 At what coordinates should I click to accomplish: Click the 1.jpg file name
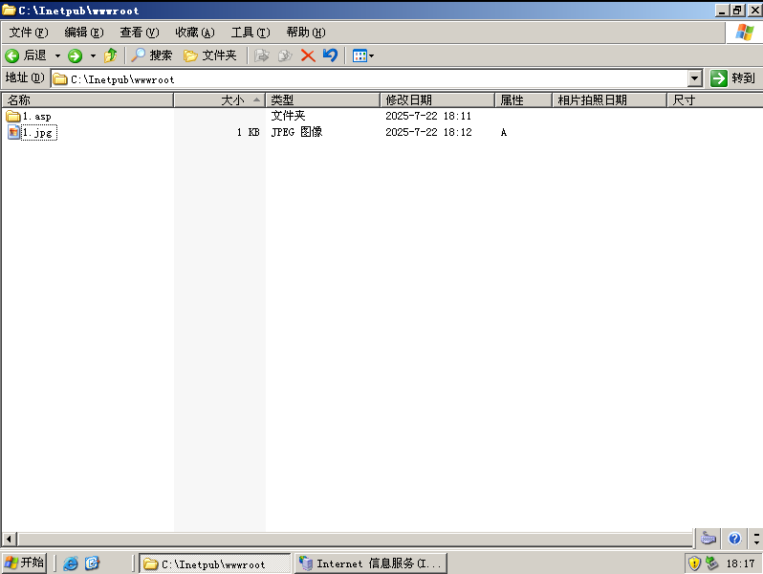point(39,132)
